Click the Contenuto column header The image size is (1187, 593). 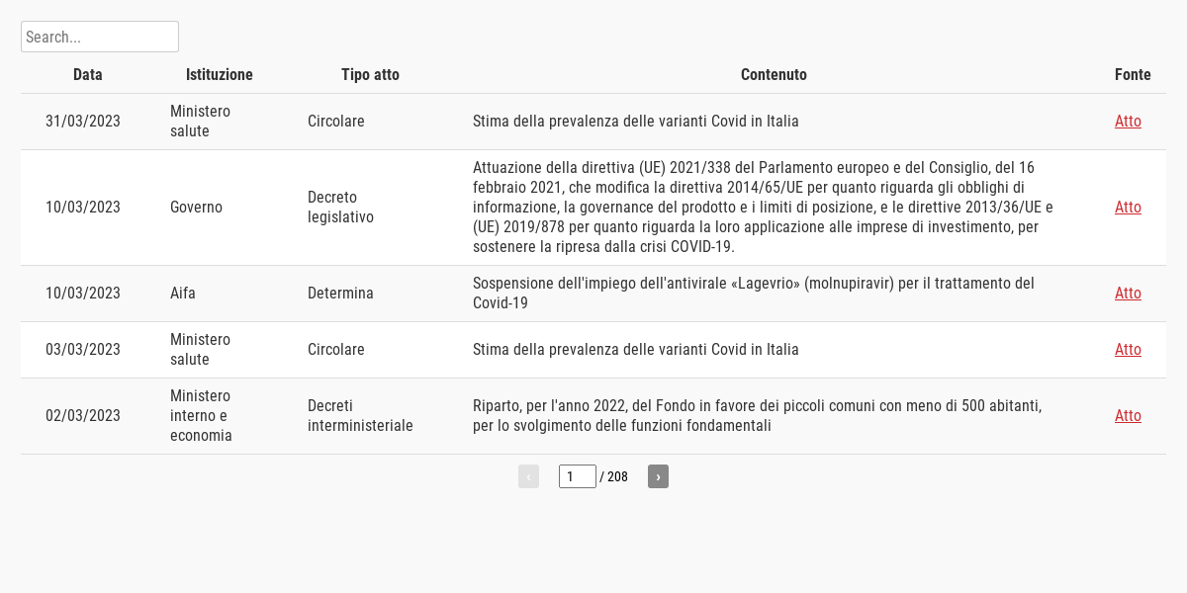[x=774, y=75]
